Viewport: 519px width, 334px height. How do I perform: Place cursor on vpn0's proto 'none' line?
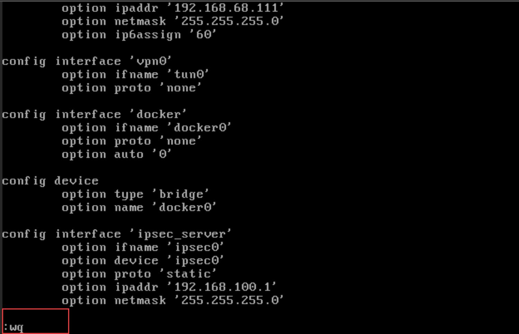point(131,88)
